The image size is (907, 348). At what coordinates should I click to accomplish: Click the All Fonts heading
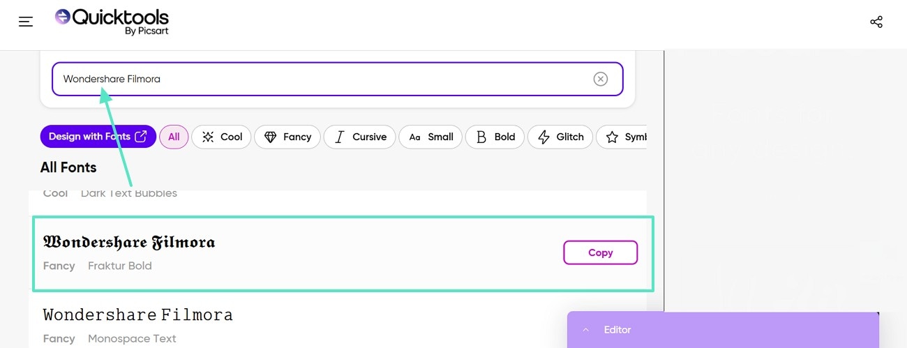point(68,167)
